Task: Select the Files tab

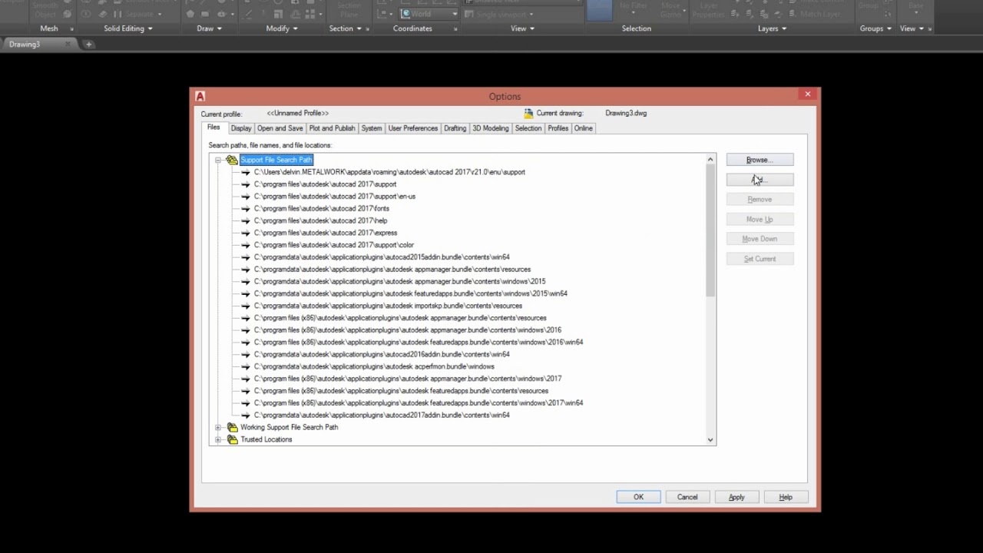Action: pyautogui.click(x=213, y=127)
